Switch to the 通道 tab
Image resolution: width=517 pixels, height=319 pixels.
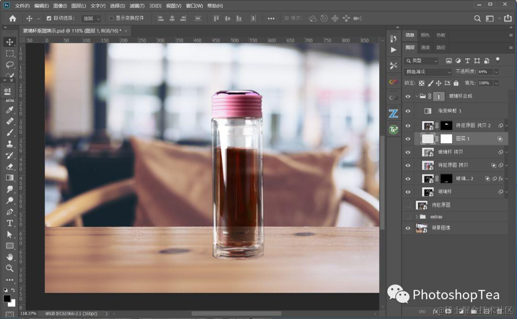click(426, 47)
